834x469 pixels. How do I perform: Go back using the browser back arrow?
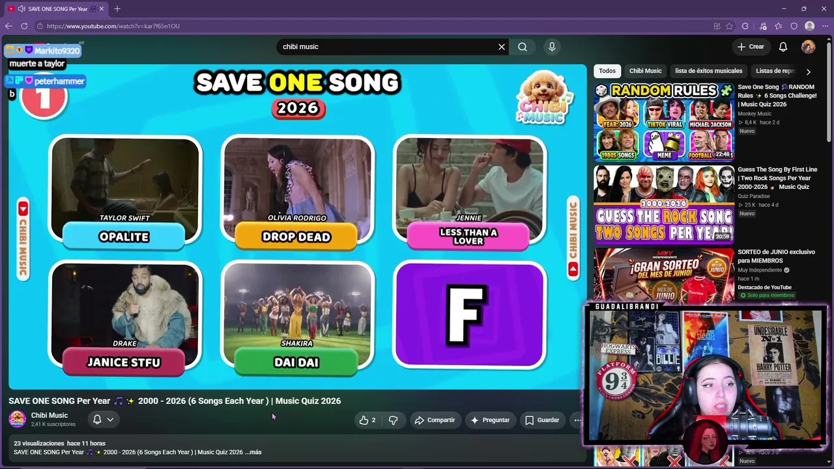click(x=8, y=26)
